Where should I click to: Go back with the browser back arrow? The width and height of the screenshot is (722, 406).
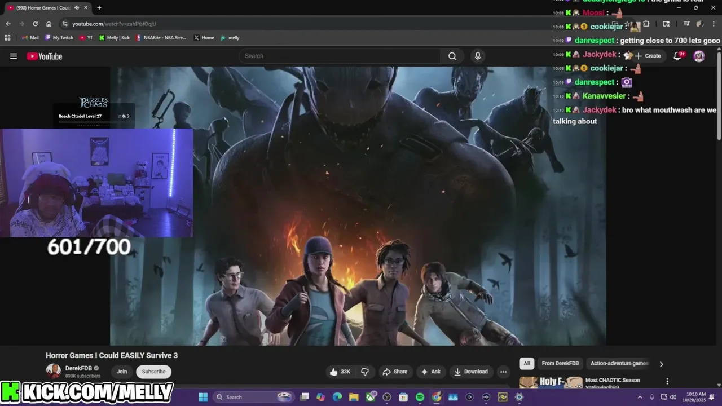click(8, 24)
